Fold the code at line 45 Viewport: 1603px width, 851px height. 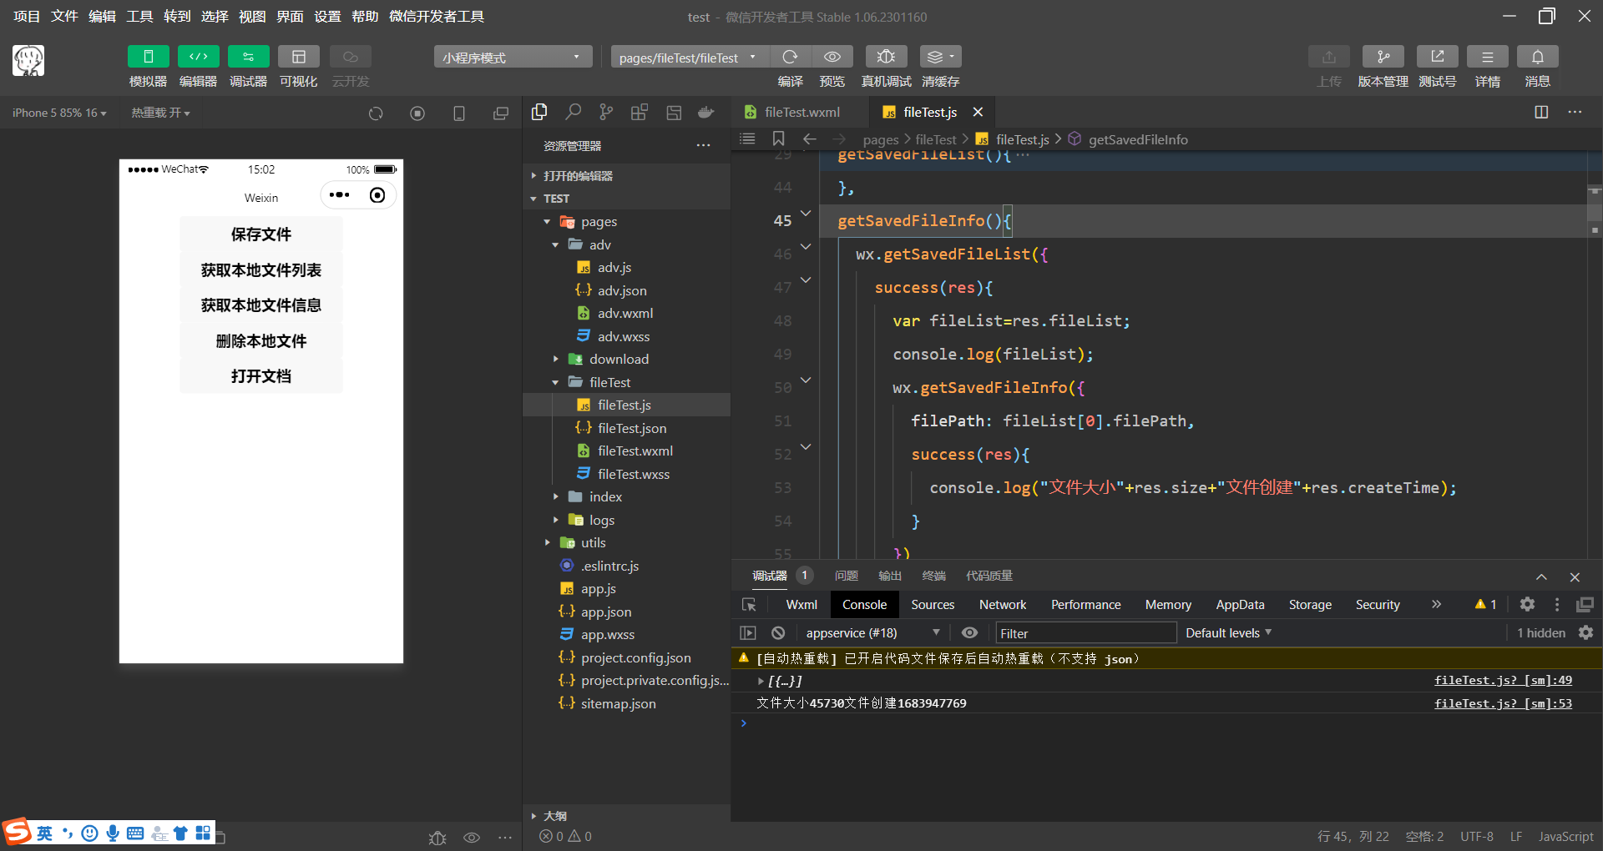[x=806, y=214]
